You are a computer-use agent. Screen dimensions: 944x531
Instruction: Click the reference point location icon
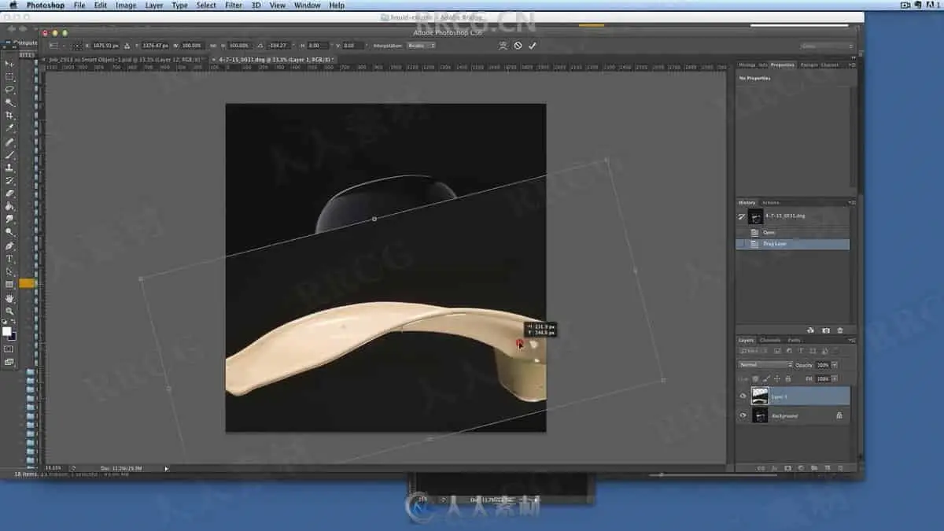79,46
